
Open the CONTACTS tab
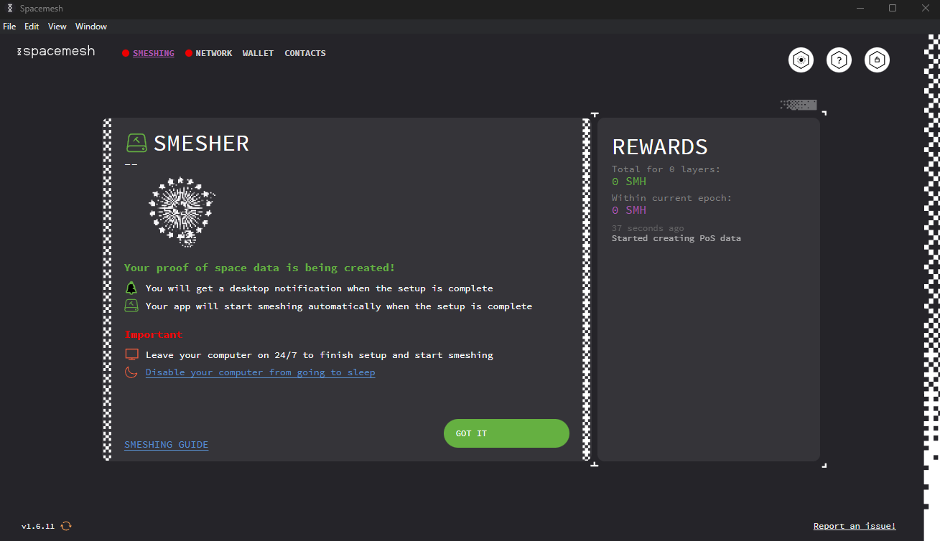click(305, 53)
